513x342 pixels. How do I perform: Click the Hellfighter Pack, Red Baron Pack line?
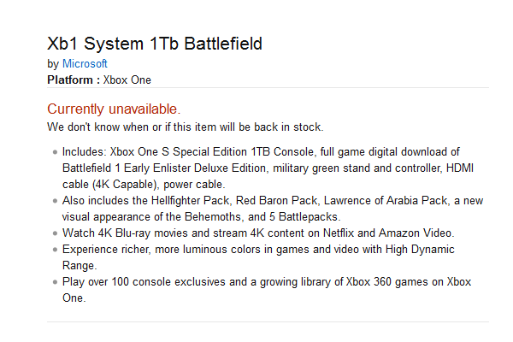(x=273, y=201)
